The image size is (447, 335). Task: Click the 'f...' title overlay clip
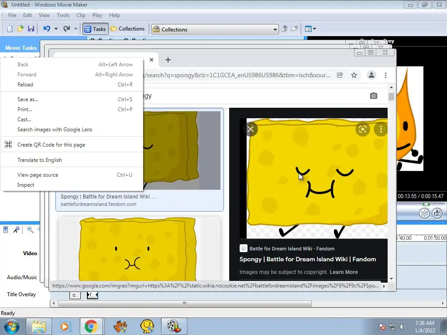click(92, 295)
